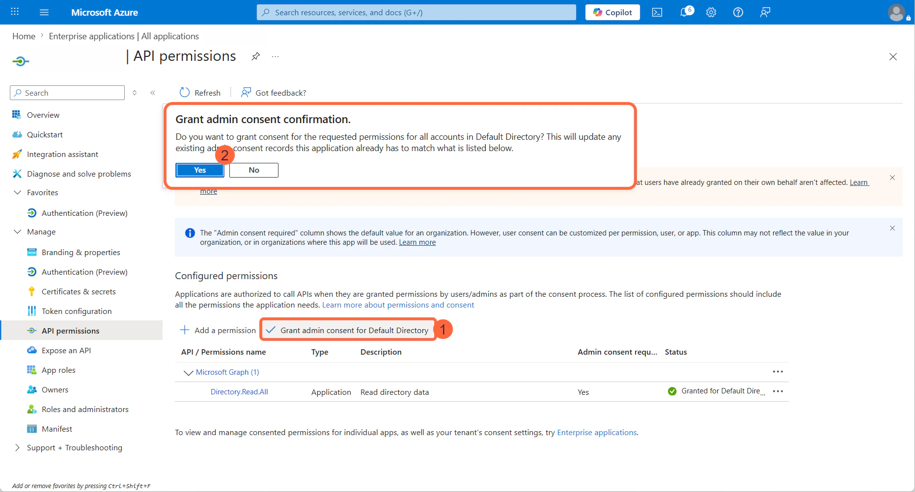This screenshot has width=915, height=492.
Task: Open Integration assistant
Action: coord(62,154)
